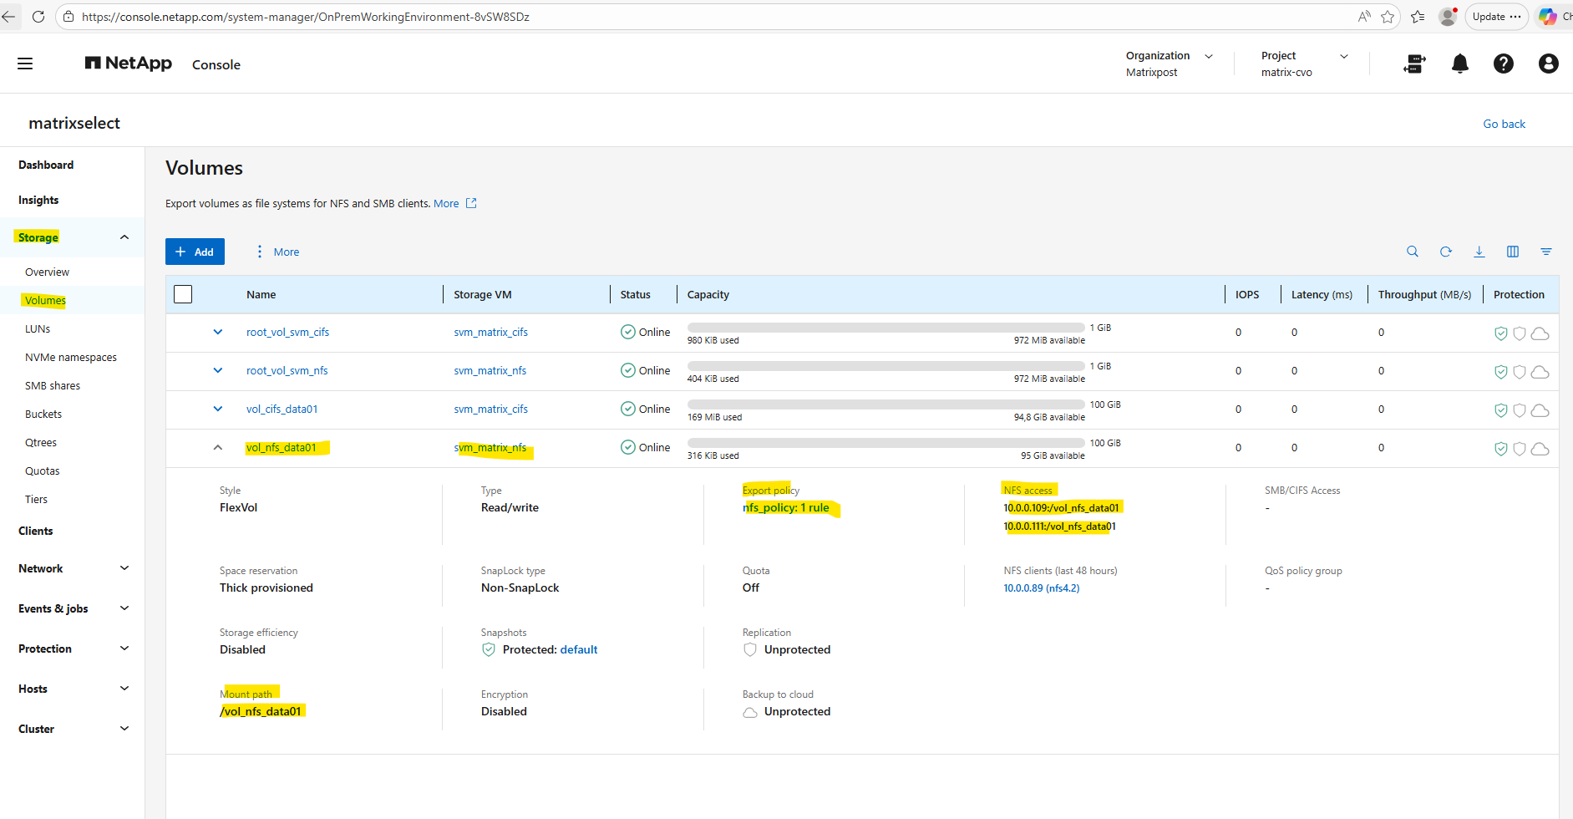The image size is (1573, 819).
Task: Open the user account profile icon
Action: 1547,64
